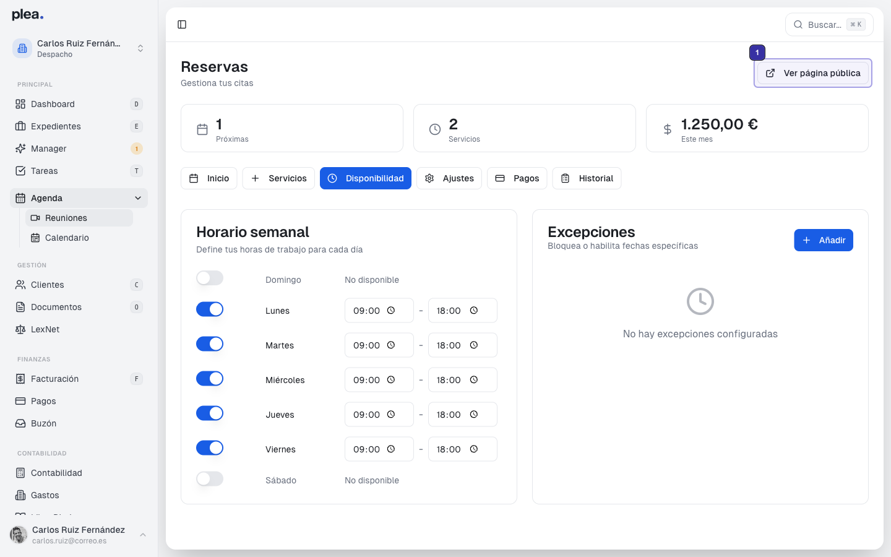Open the Manager section

click(49, 149)
